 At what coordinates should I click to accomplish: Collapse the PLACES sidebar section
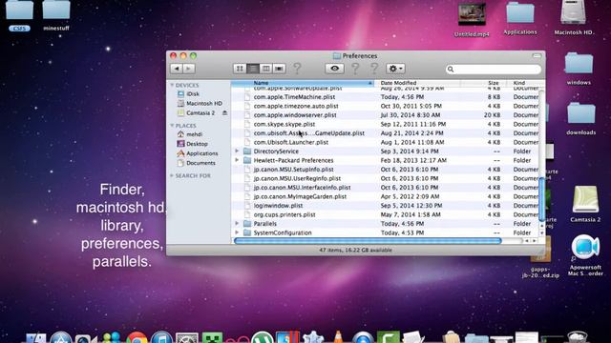point(172,126)
